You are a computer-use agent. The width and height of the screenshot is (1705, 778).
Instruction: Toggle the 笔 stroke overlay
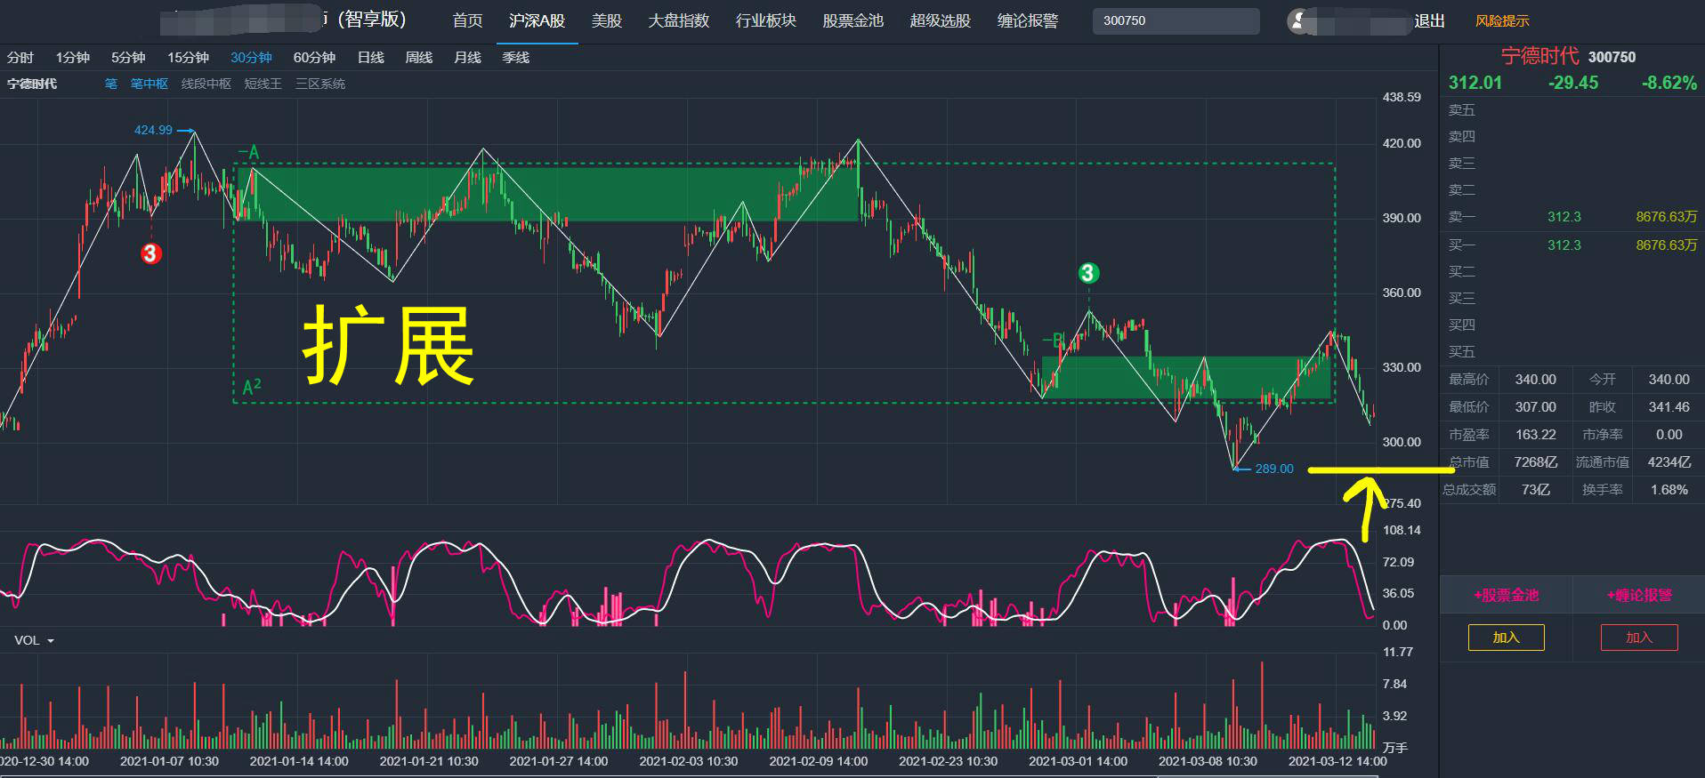(111, 84)
